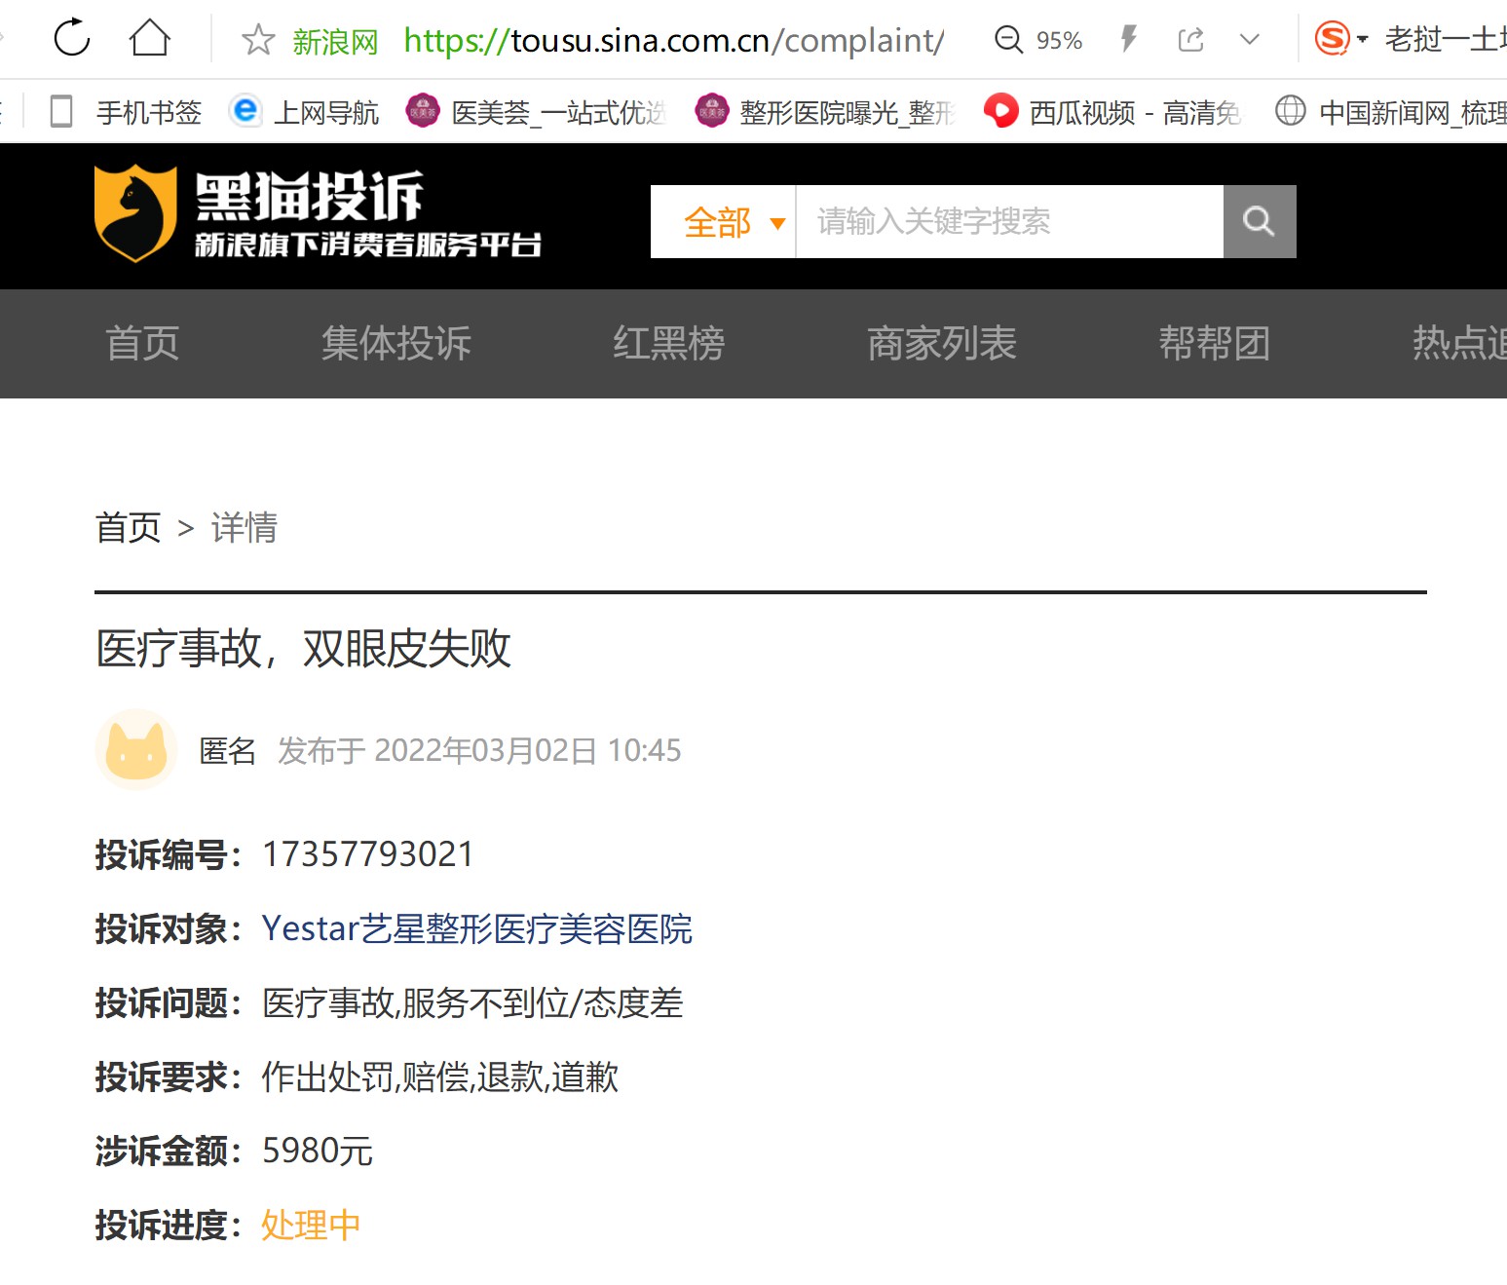Open the 帮帮团 navigation tab
This screenshot has width=1507, height=1285.
coord(1215,343)
